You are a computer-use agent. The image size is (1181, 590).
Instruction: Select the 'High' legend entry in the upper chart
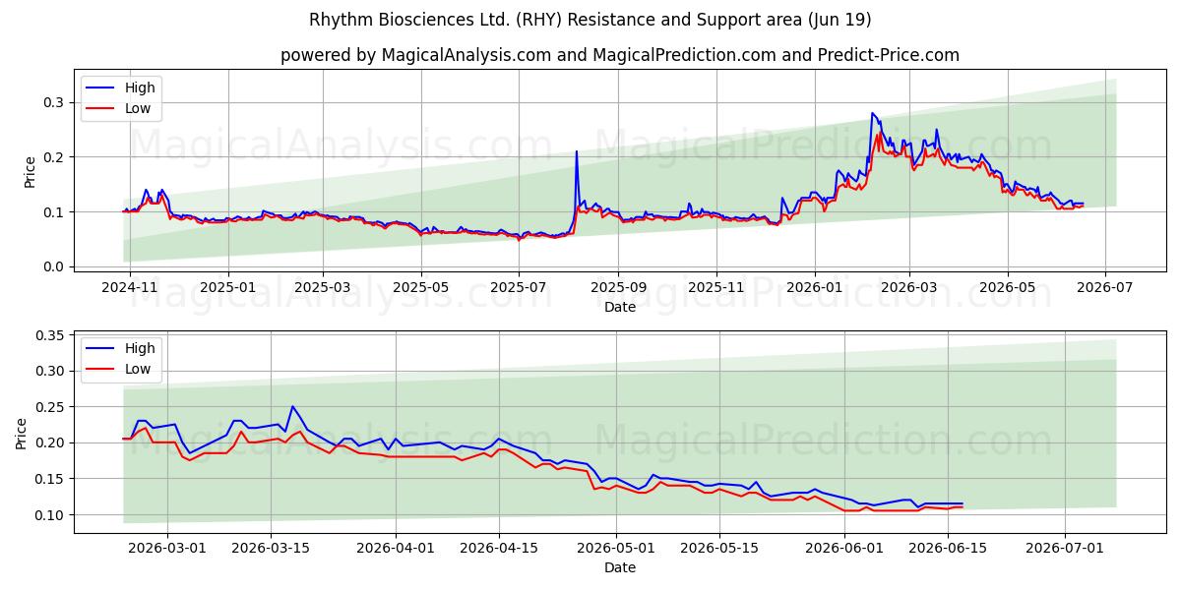(140, 88)
